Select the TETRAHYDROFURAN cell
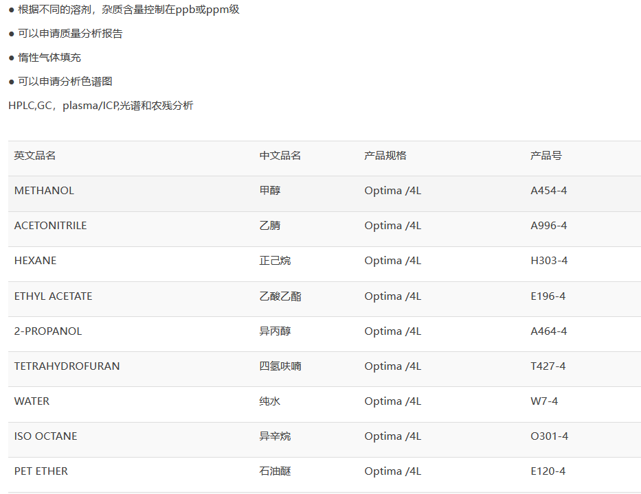 (x=67, y=366)
